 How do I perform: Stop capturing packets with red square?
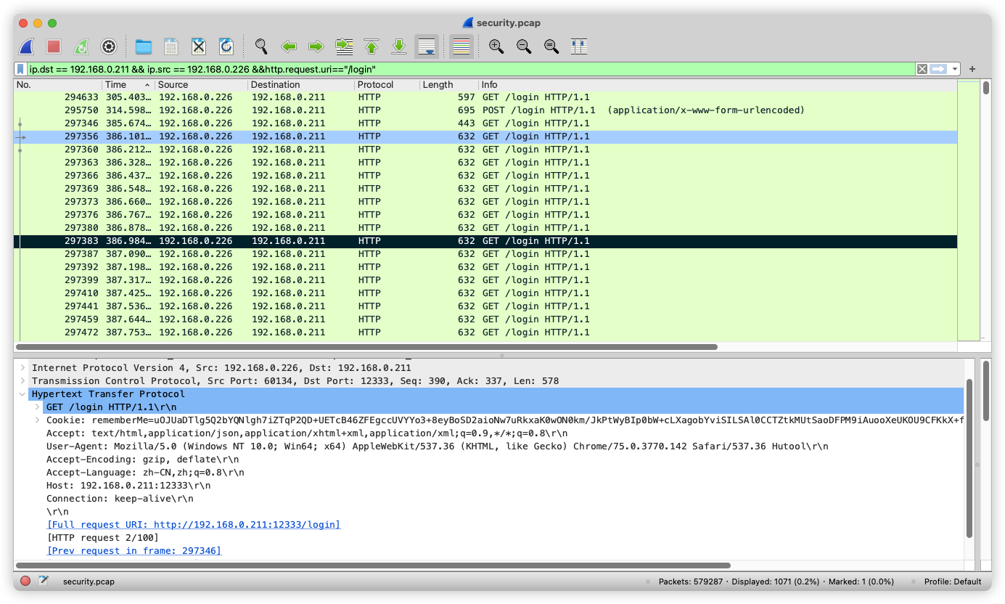click(x=54, y=46)
